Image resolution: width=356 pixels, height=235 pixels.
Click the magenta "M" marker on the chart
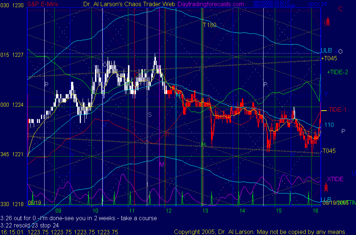(162, 164)
